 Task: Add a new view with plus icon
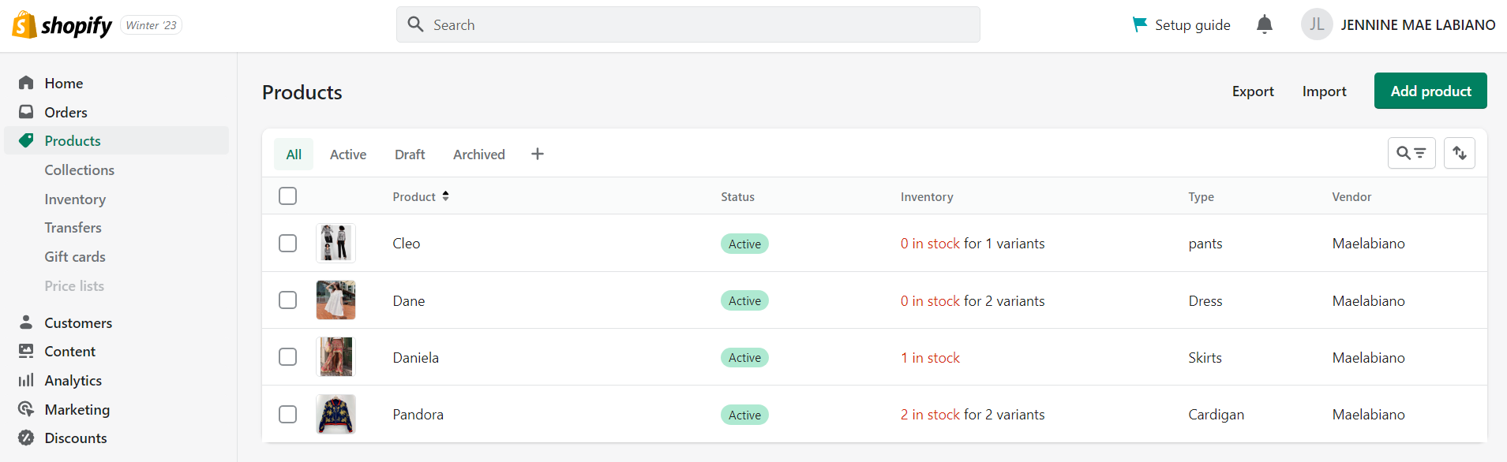click(538, 154)
